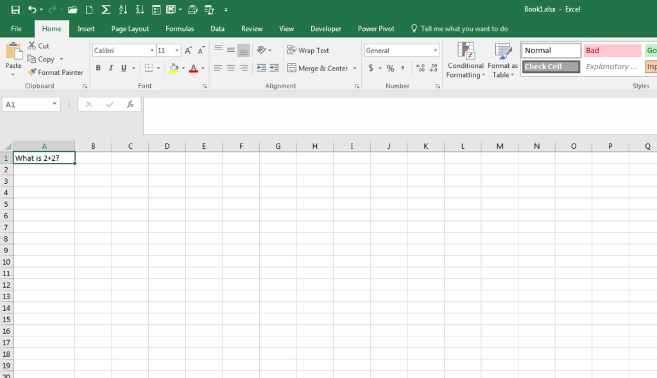Apply red font color to text

(193, 68)
